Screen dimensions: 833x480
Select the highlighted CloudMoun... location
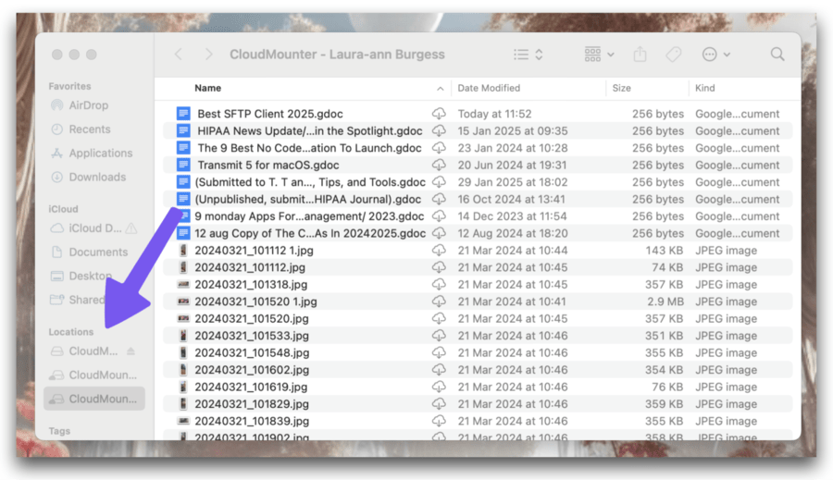[x=94, y=399]
